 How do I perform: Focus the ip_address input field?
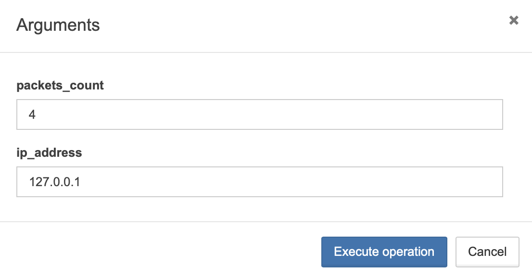pyautogui.click(x=260, y=182)
